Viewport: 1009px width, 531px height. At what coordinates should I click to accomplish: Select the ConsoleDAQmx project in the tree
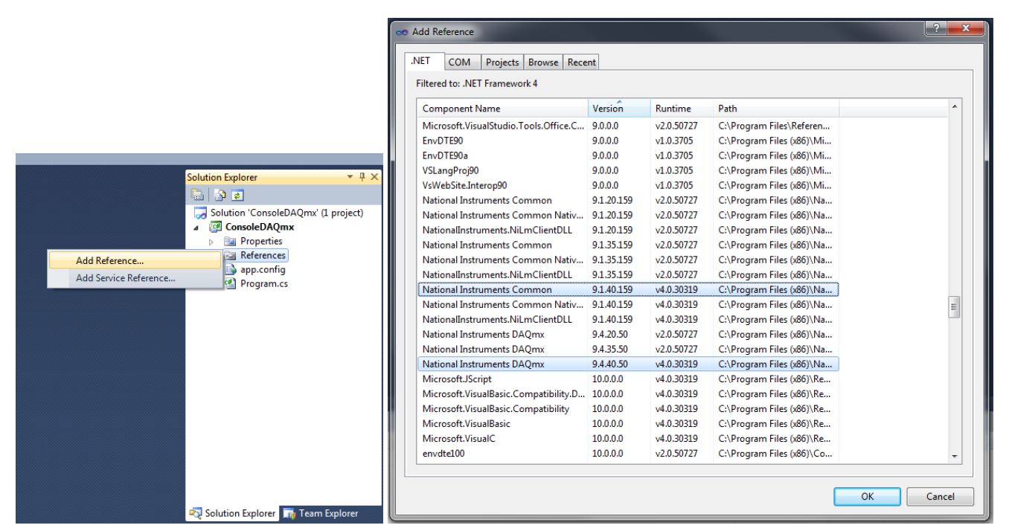[252, 227]
